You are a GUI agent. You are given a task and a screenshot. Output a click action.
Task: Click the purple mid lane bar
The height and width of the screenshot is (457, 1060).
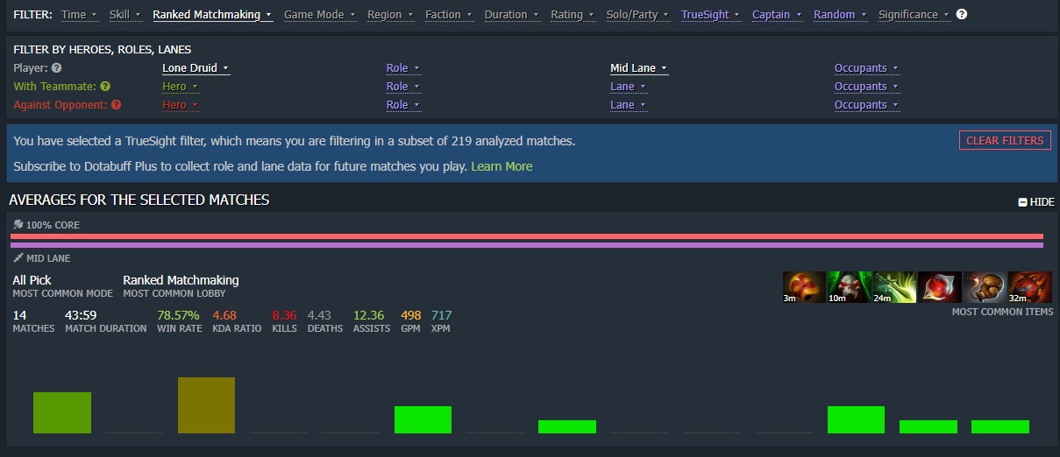coord(527,245)
